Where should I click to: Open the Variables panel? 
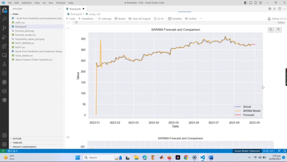pos(175,19)
